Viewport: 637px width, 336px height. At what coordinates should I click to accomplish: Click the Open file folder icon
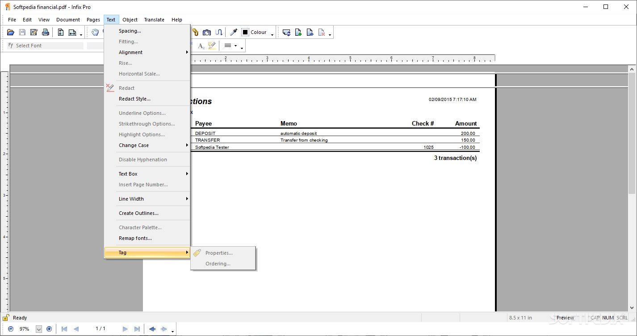coord(11,32)
